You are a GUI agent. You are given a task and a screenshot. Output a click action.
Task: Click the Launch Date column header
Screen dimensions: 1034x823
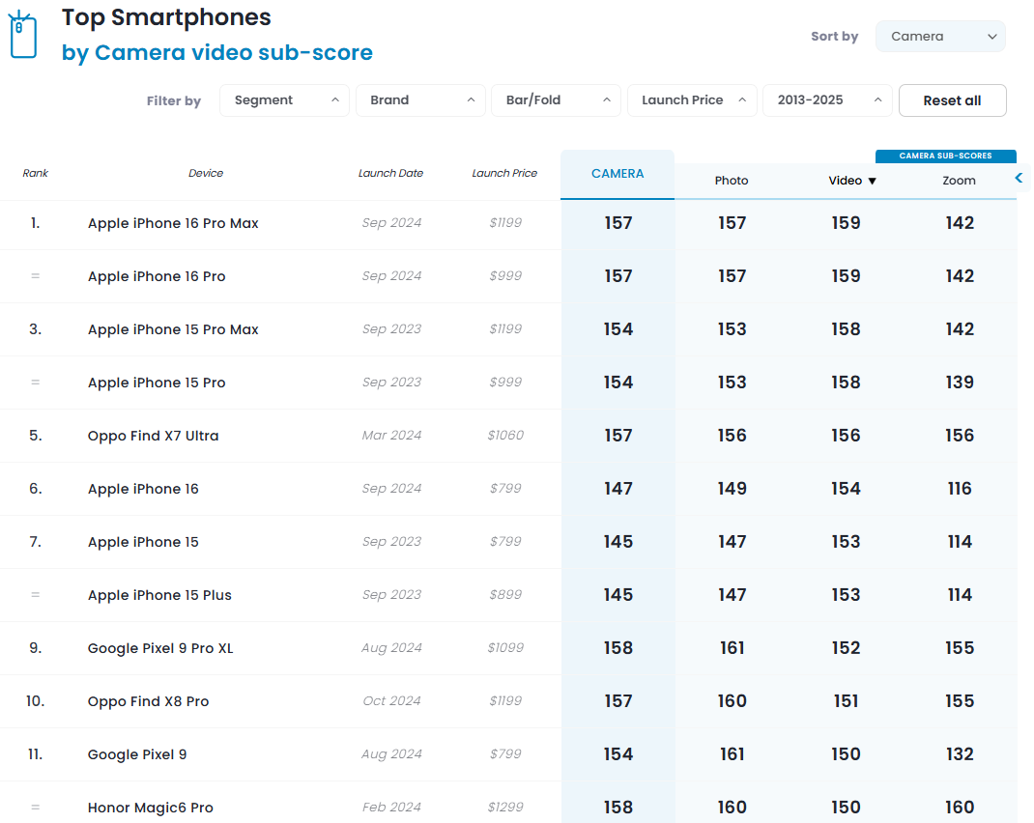click(x=390, y=174)
